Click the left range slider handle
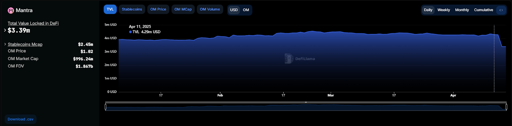 (x=106, y=107)
